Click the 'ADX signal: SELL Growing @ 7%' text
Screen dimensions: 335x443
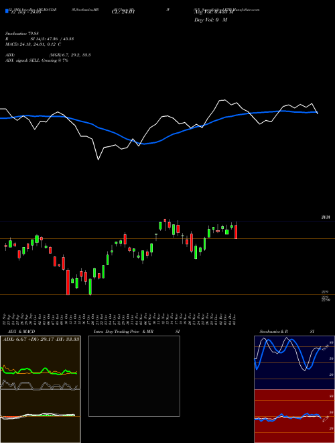click(x=37, y=60)
